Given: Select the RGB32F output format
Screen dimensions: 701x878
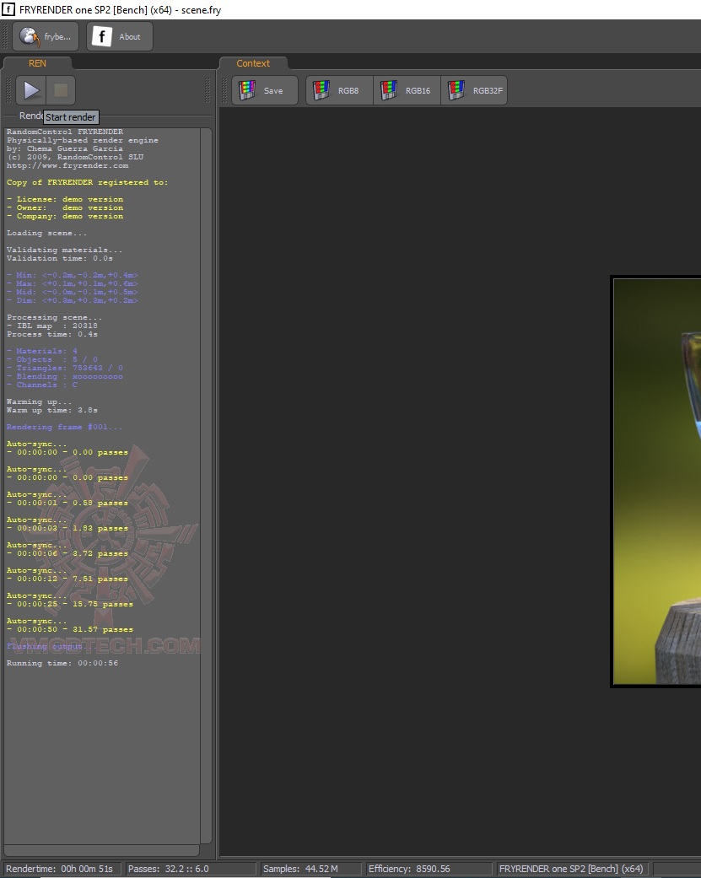Looking at the screenshot, I should 474,90.
